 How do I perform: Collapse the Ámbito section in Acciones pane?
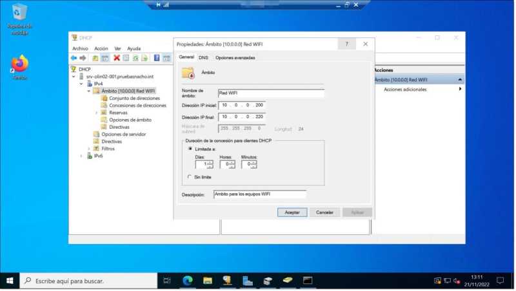pyautogui.click(x=460, y=80)
